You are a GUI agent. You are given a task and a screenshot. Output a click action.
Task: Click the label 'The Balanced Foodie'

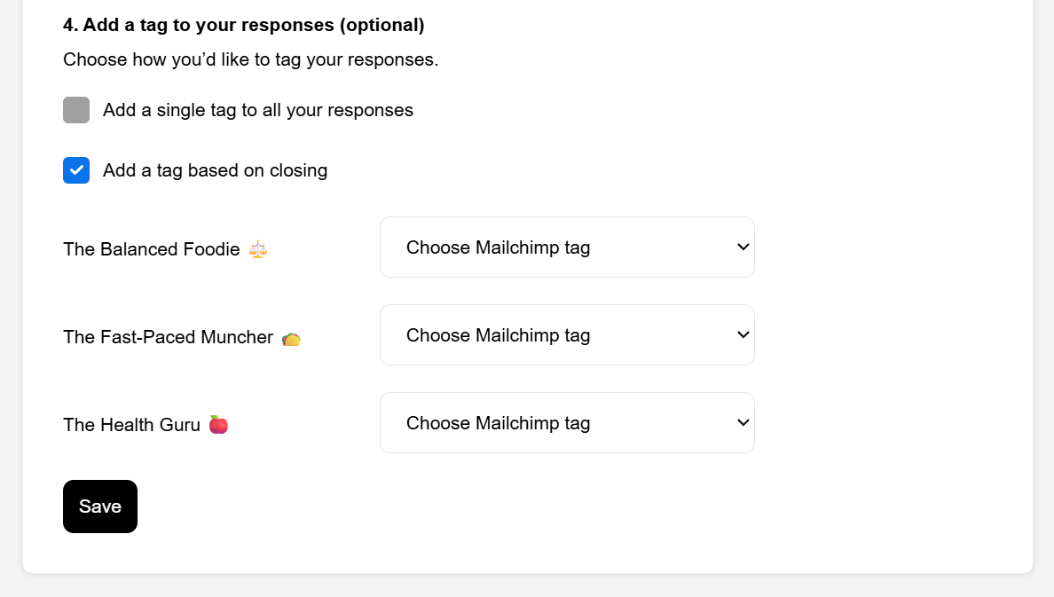(151, 249)
